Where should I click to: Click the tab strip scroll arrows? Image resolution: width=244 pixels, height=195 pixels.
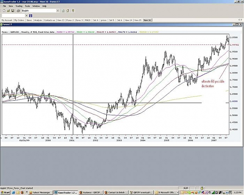[240, 20]
